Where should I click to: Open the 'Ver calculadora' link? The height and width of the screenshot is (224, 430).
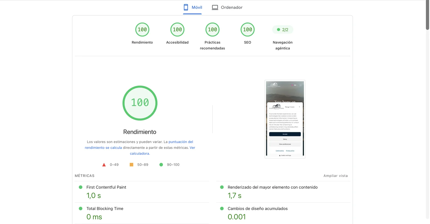coord(163,150)
